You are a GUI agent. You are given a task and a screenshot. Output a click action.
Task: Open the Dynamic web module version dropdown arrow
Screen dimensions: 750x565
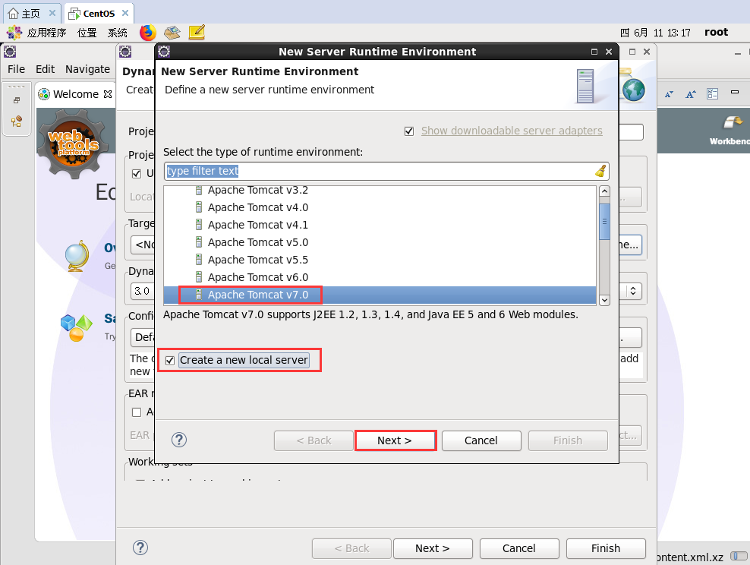633,291
